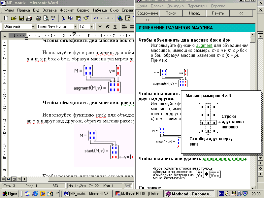Click the Поиск button in help

coord(171,13)
